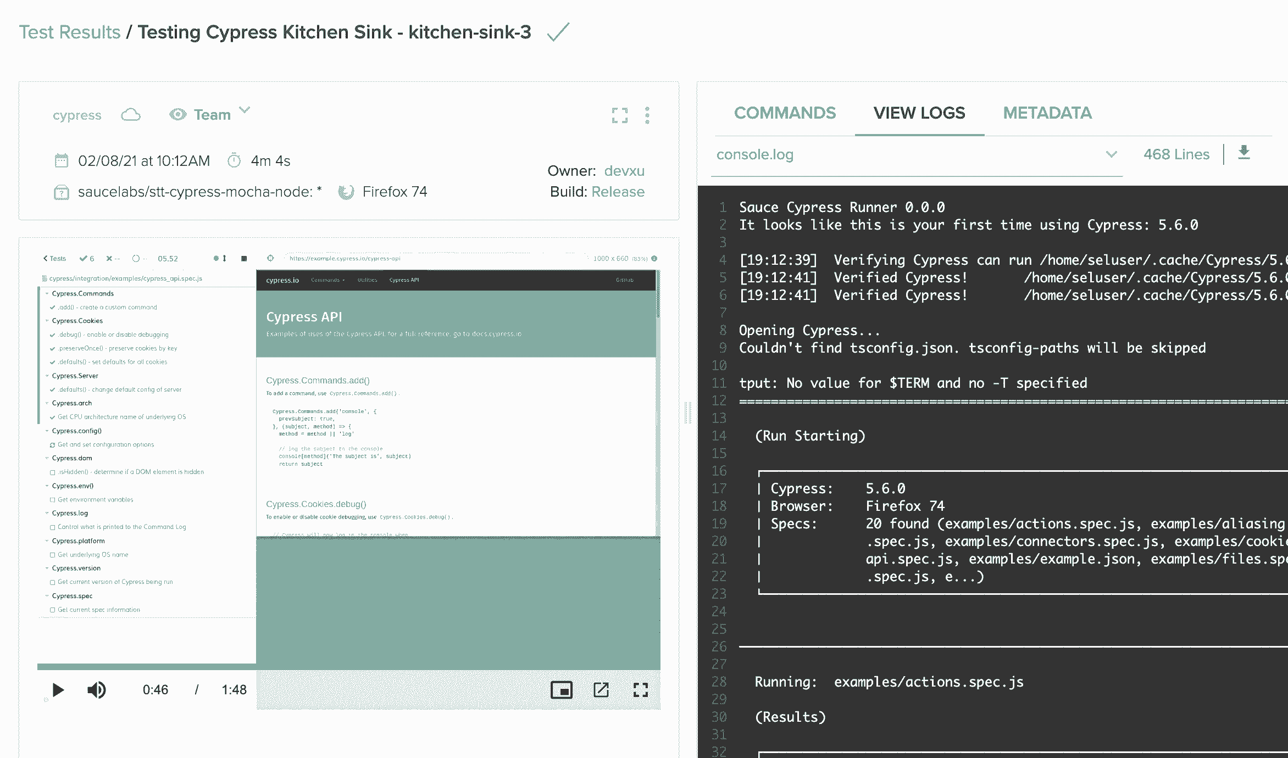Image resolution: width=1288 pixels, height=758 pixels.
Task: Click 'Get current spec information' test checkbox
Action: pyautogui.click(x=53, y=610)
